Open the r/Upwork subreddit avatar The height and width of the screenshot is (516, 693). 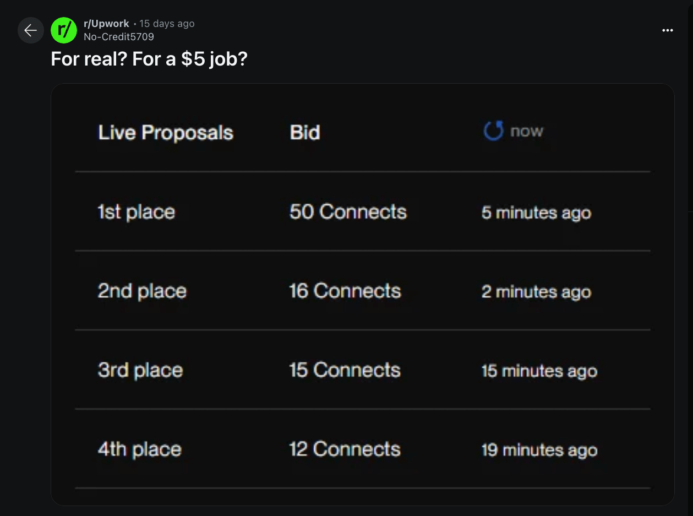(64, 30)
